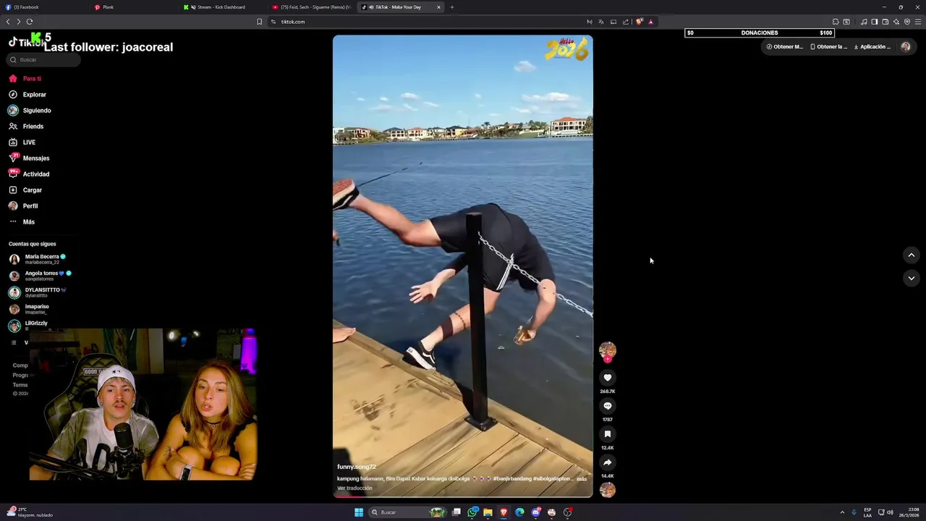This screenshot has height=521, width=926.
Task: Open the spinning sound disc avatar
Action: coord(608,490)
